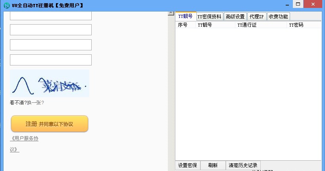Click the 设置密保 button

pos(188,165)
